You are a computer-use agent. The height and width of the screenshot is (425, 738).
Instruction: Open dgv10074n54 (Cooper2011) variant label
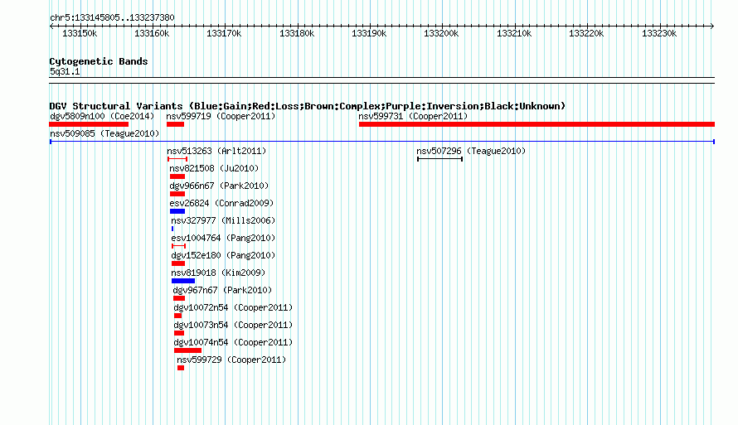coord(233,342)
